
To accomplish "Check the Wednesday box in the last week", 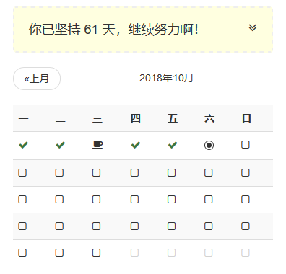I will 96,252.
